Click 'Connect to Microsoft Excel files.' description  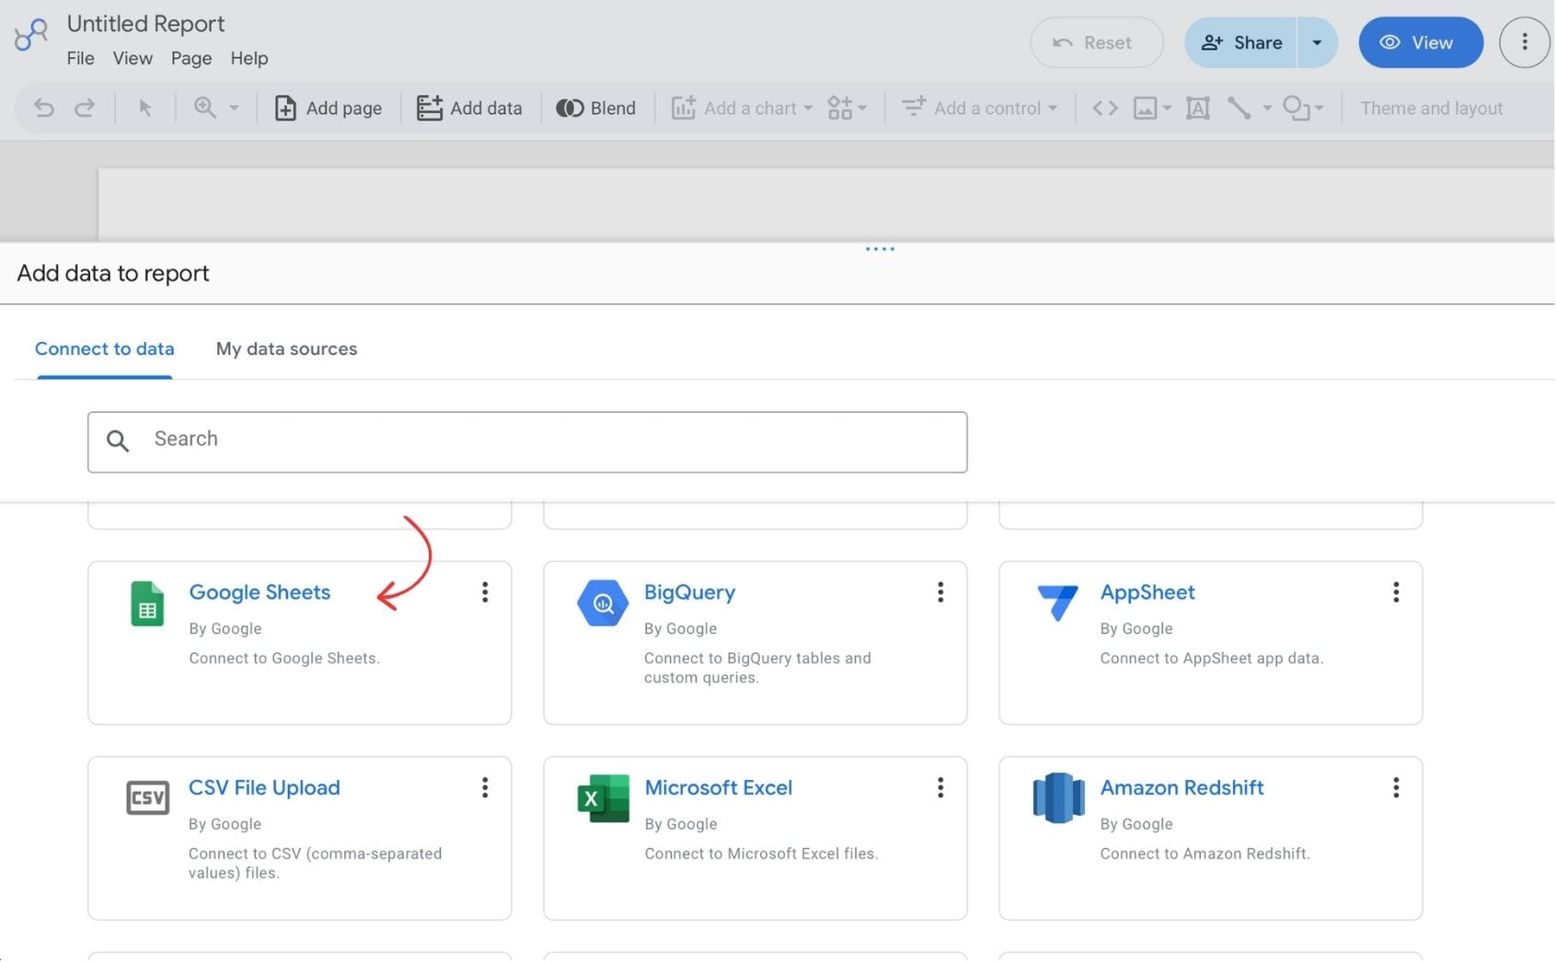761,854
